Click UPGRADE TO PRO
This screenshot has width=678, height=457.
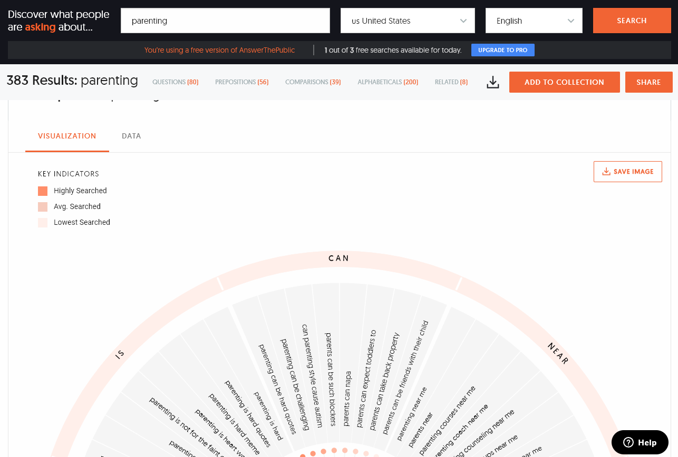coord(502,50)
